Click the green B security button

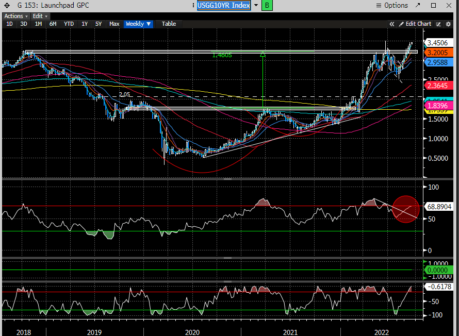[x=267, y=6]
